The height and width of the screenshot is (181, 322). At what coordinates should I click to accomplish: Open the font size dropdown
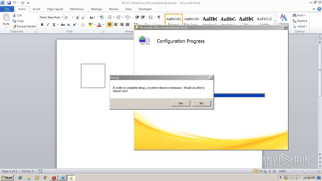click(73, 17)
